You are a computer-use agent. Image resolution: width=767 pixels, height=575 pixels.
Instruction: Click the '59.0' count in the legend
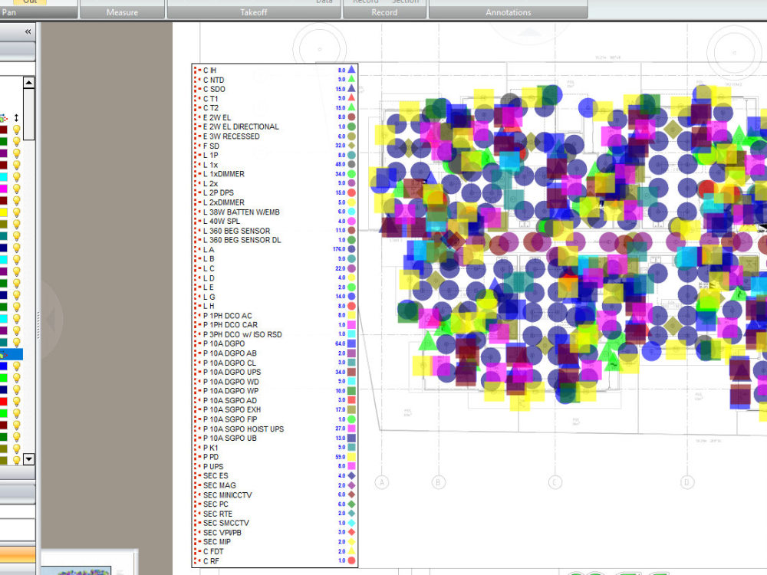340,457
